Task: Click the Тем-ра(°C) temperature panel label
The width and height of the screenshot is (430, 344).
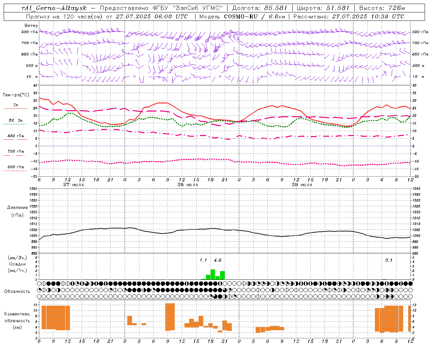Action: click(16, 95)
